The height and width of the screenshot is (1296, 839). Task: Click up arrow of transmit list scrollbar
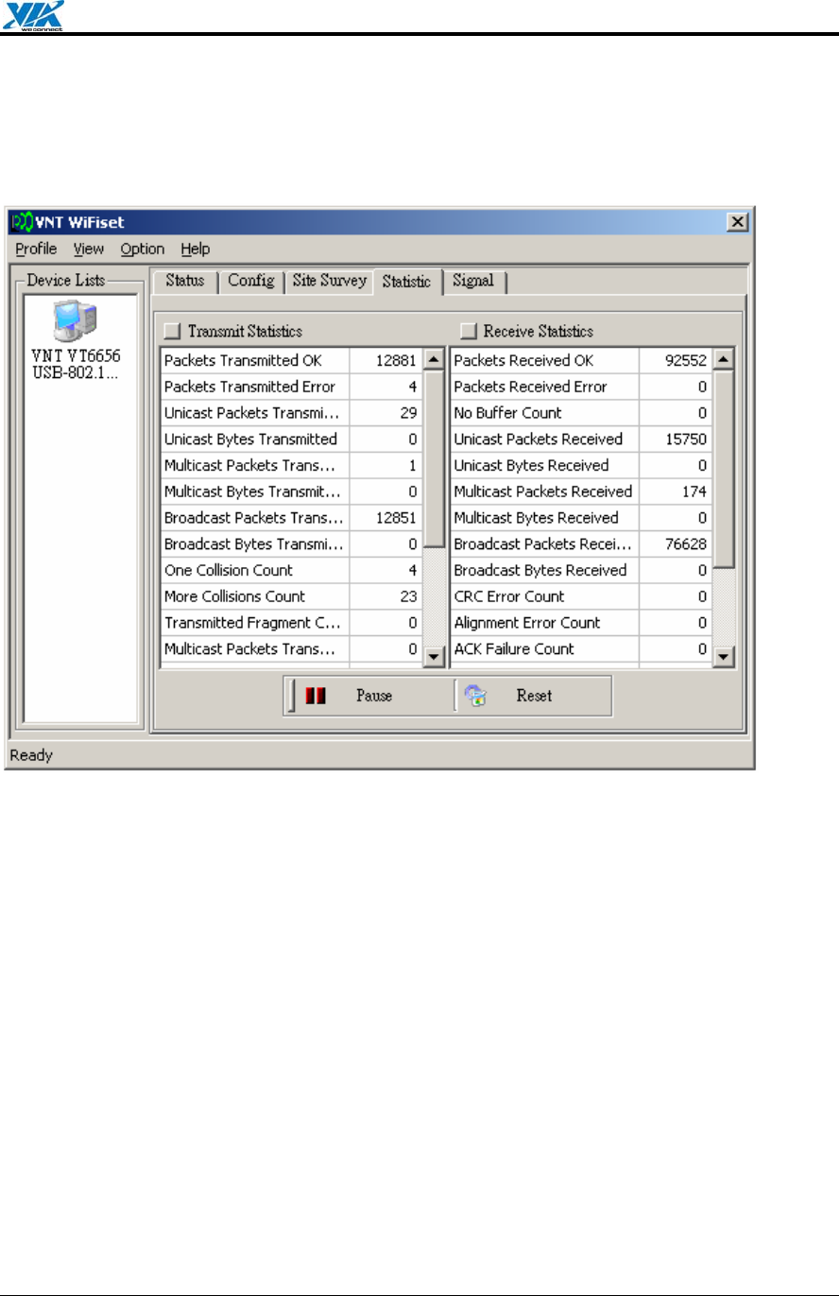pyautogui.click(x=434, y=360)
